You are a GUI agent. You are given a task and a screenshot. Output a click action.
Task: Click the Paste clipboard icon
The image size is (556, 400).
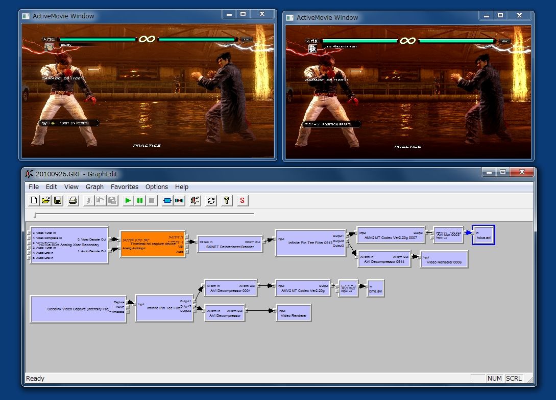[112, 201]
